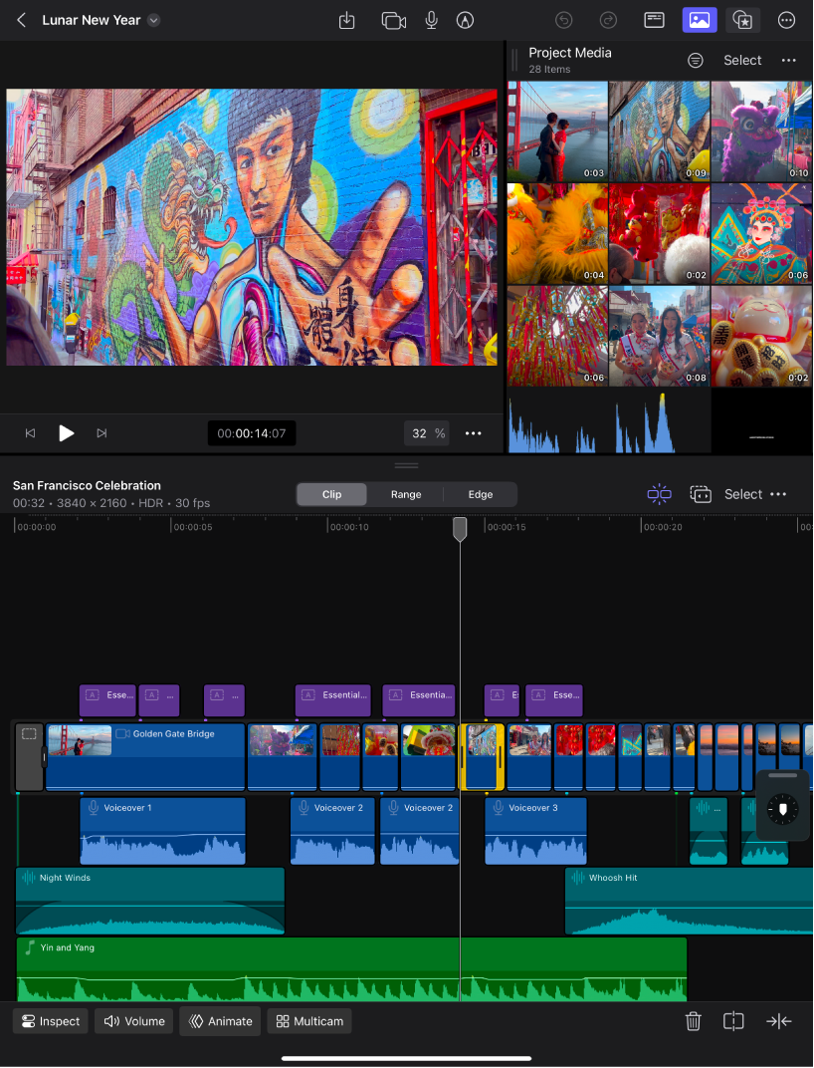Open the Project Media filter menu
Screen dimensions: 814x1068
pyautogui.click(x=696, y=60)
